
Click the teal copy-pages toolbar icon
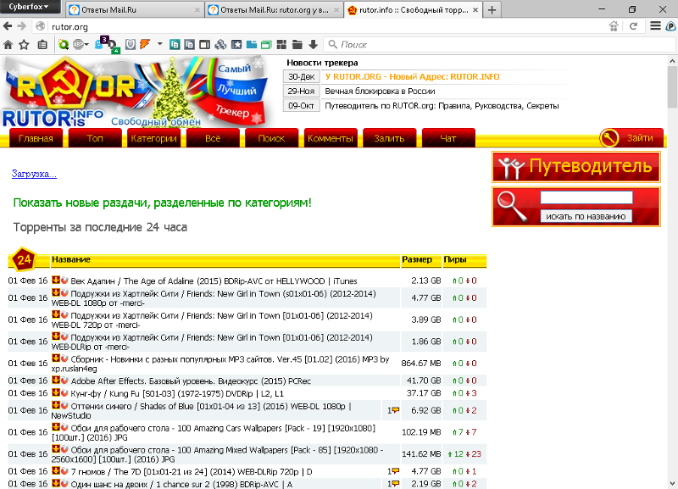(175, 45)
